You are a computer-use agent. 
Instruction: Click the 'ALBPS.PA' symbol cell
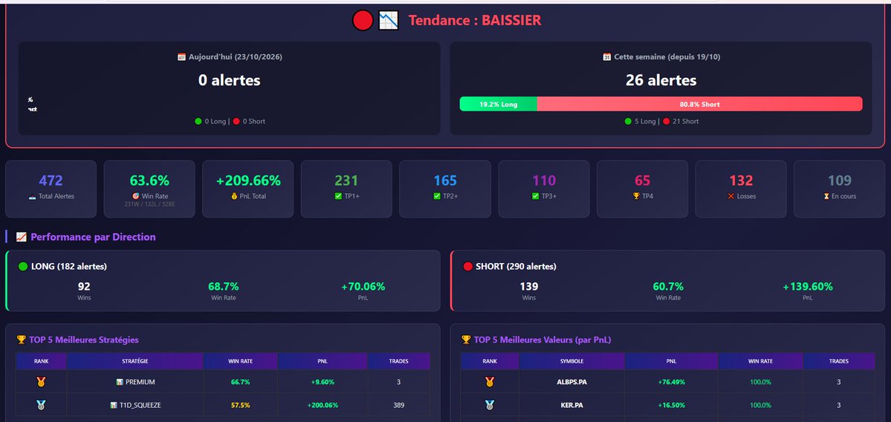[571, 382]
